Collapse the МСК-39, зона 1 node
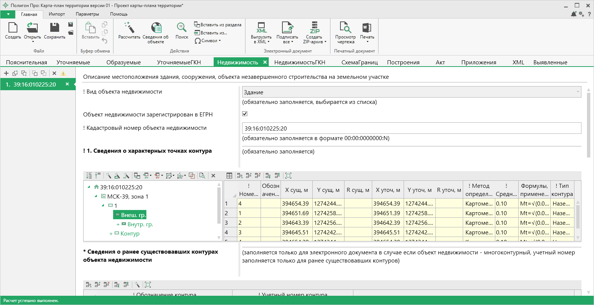 96,196
